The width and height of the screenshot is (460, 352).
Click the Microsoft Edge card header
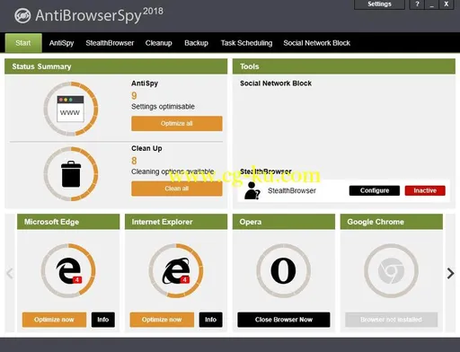click(x=68, y=222)
